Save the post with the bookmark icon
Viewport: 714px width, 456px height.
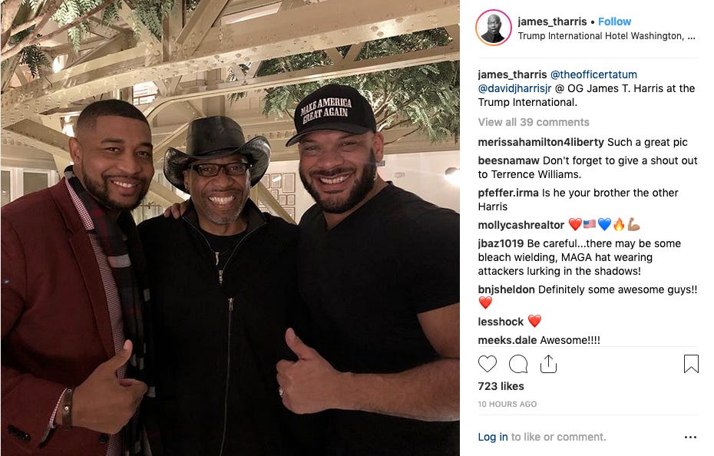coord(691,364)
